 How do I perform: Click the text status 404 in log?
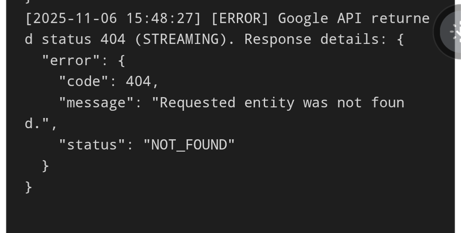click(84, 39)
